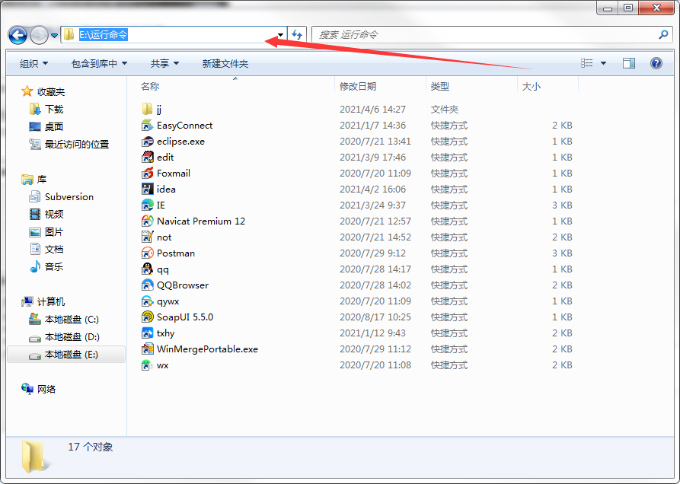Screen dimensions: 680x484
Task: Select the jj folder icon
Action: (148, 109)
